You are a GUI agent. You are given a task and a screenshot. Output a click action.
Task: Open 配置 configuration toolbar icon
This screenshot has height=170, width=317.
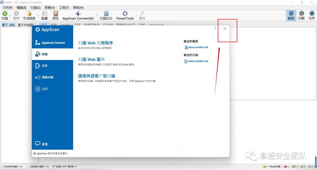click(45, 14)
